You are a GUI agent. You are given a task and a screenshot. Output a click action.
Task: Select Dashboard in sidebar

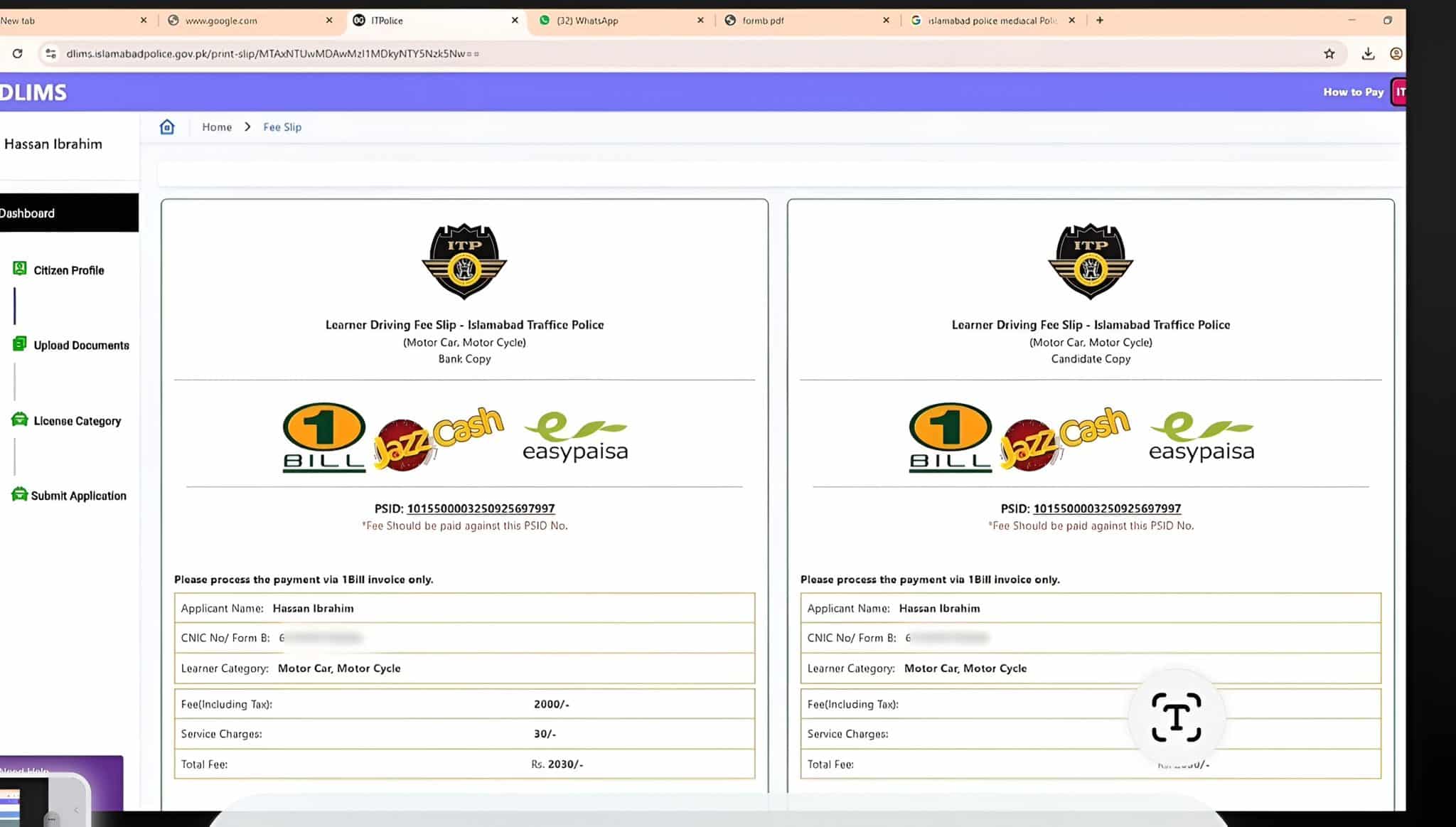(x=28, y=213)
